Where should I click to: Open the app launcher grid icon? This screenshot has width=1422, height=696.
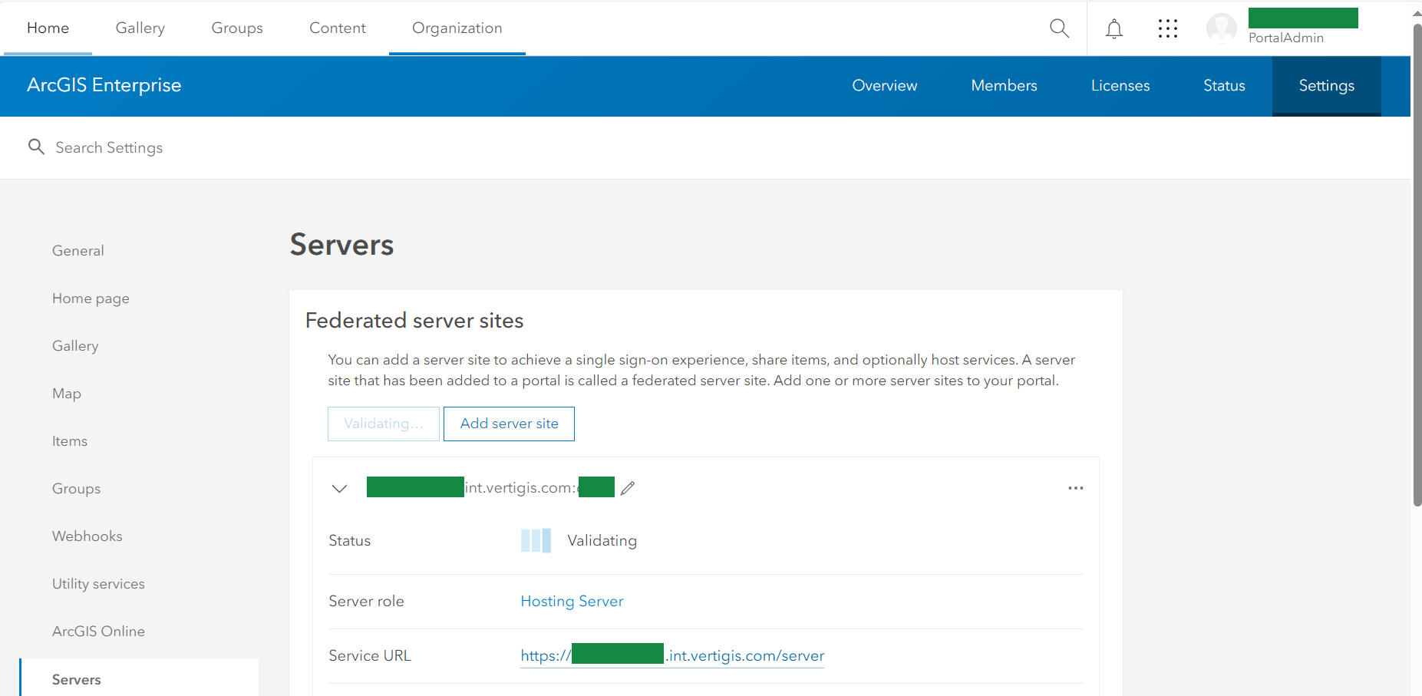1167,29
